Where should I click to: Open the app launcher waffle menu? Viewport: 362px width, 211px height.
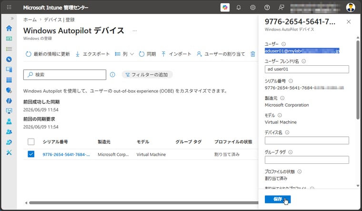point(9,8)
